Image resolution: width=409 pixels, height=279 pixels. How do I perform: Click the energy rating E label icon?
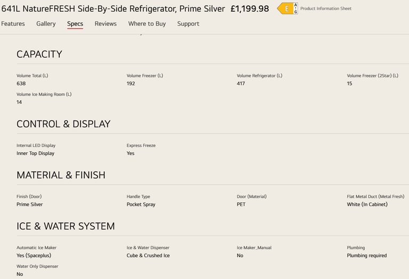(x=288, y=9)
